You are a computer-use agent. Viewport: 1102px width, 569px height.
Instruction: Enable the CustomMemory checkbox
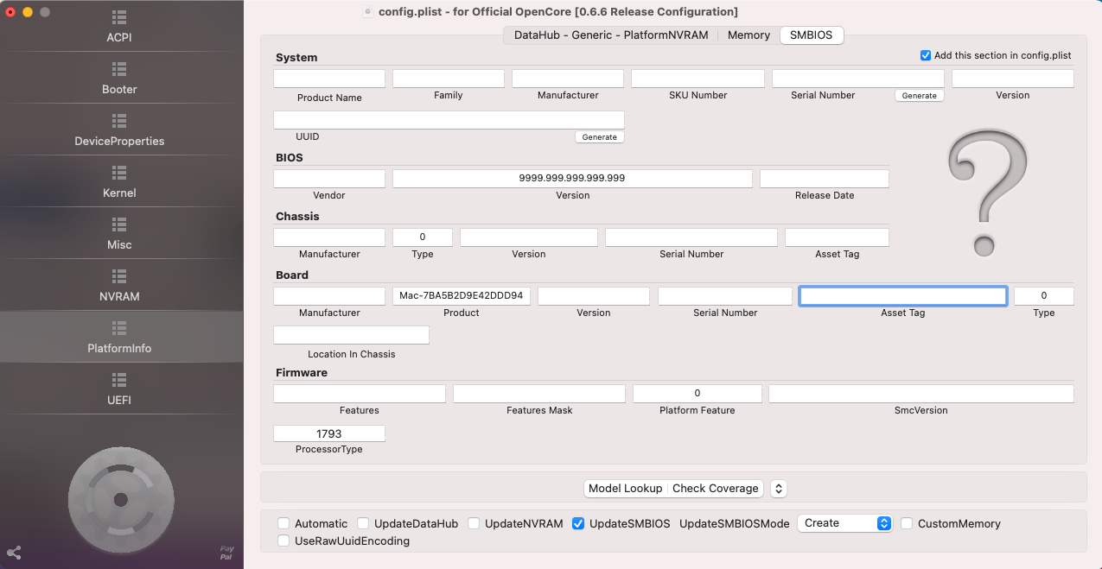907,523
